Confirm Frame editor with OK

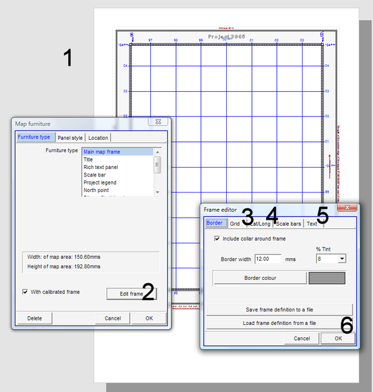[338, 339]
